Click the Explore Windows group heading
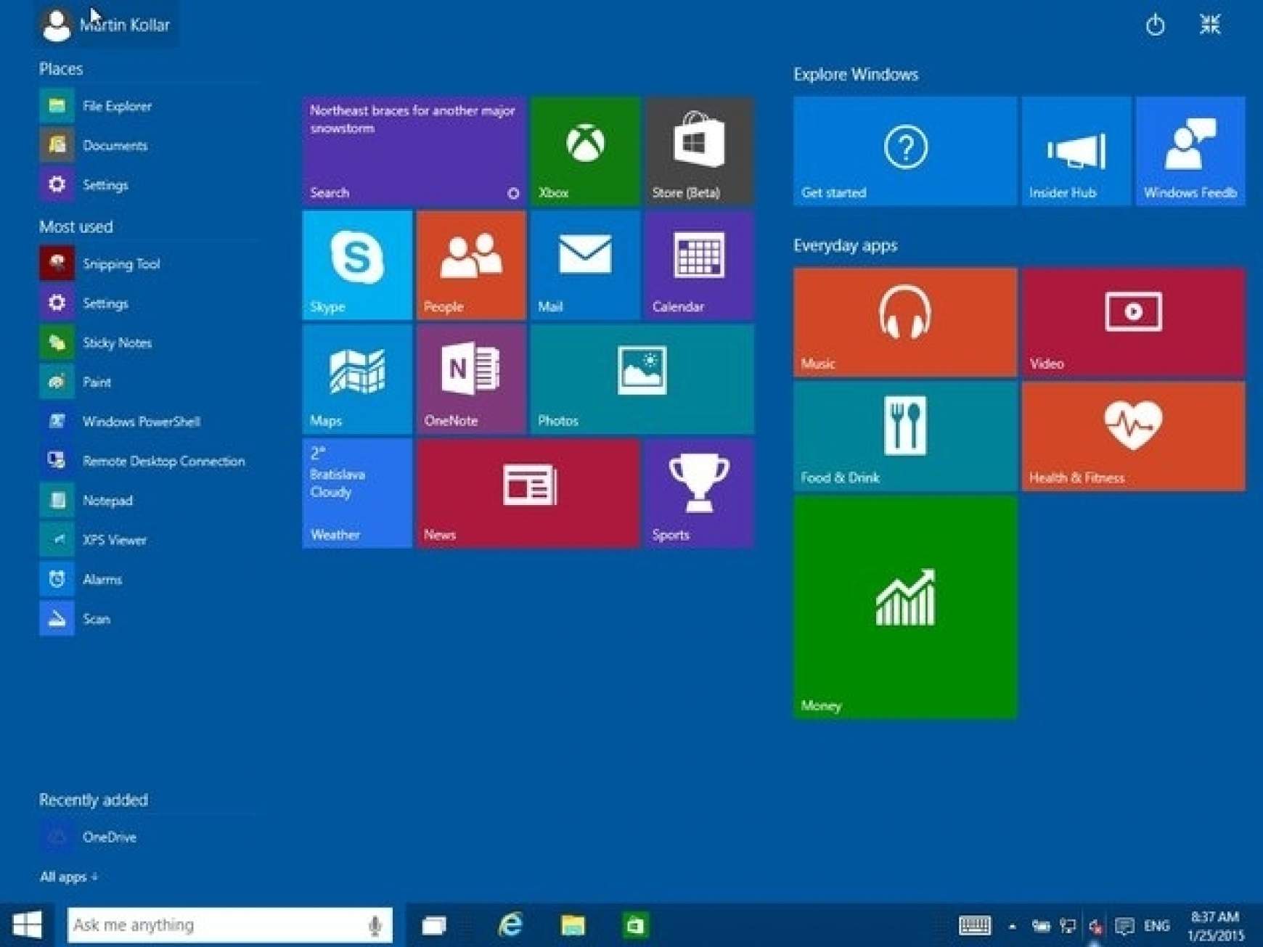The image size is (1263, 947). pyautogui.click(x=856, y=75)
